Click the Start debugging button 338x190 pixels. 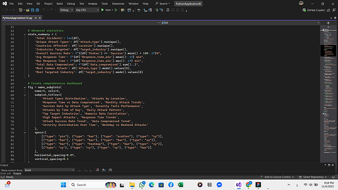click(106, 10)
